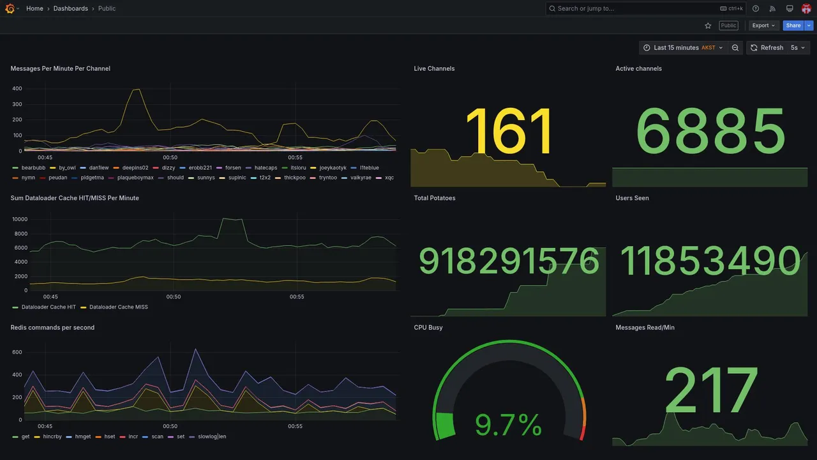This screenshot has width=817, height=460.
Task: Click the Grafana logo icon
Action: [x=10, y=8]
